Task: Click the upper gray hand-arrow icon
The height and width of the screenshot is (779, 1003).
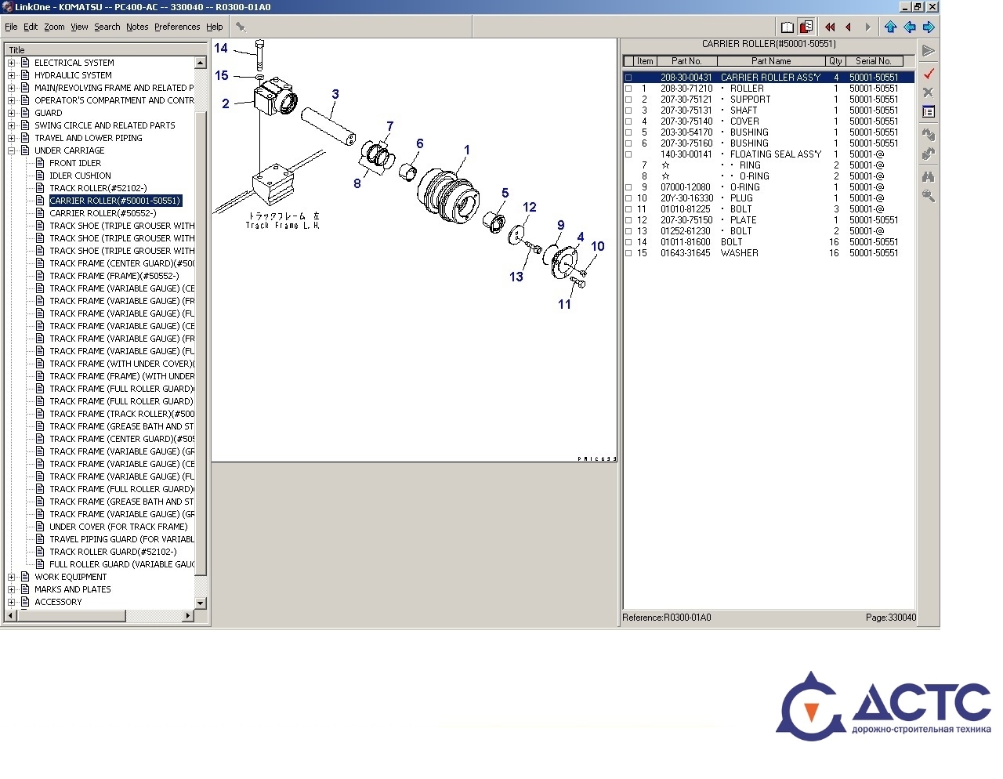Action: 929,135
